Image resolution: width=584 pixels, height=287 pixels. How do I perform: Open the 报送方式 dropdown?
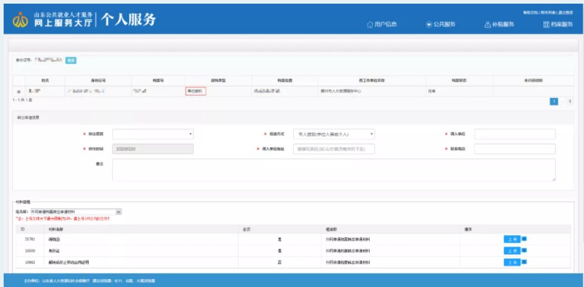(334, 134)
